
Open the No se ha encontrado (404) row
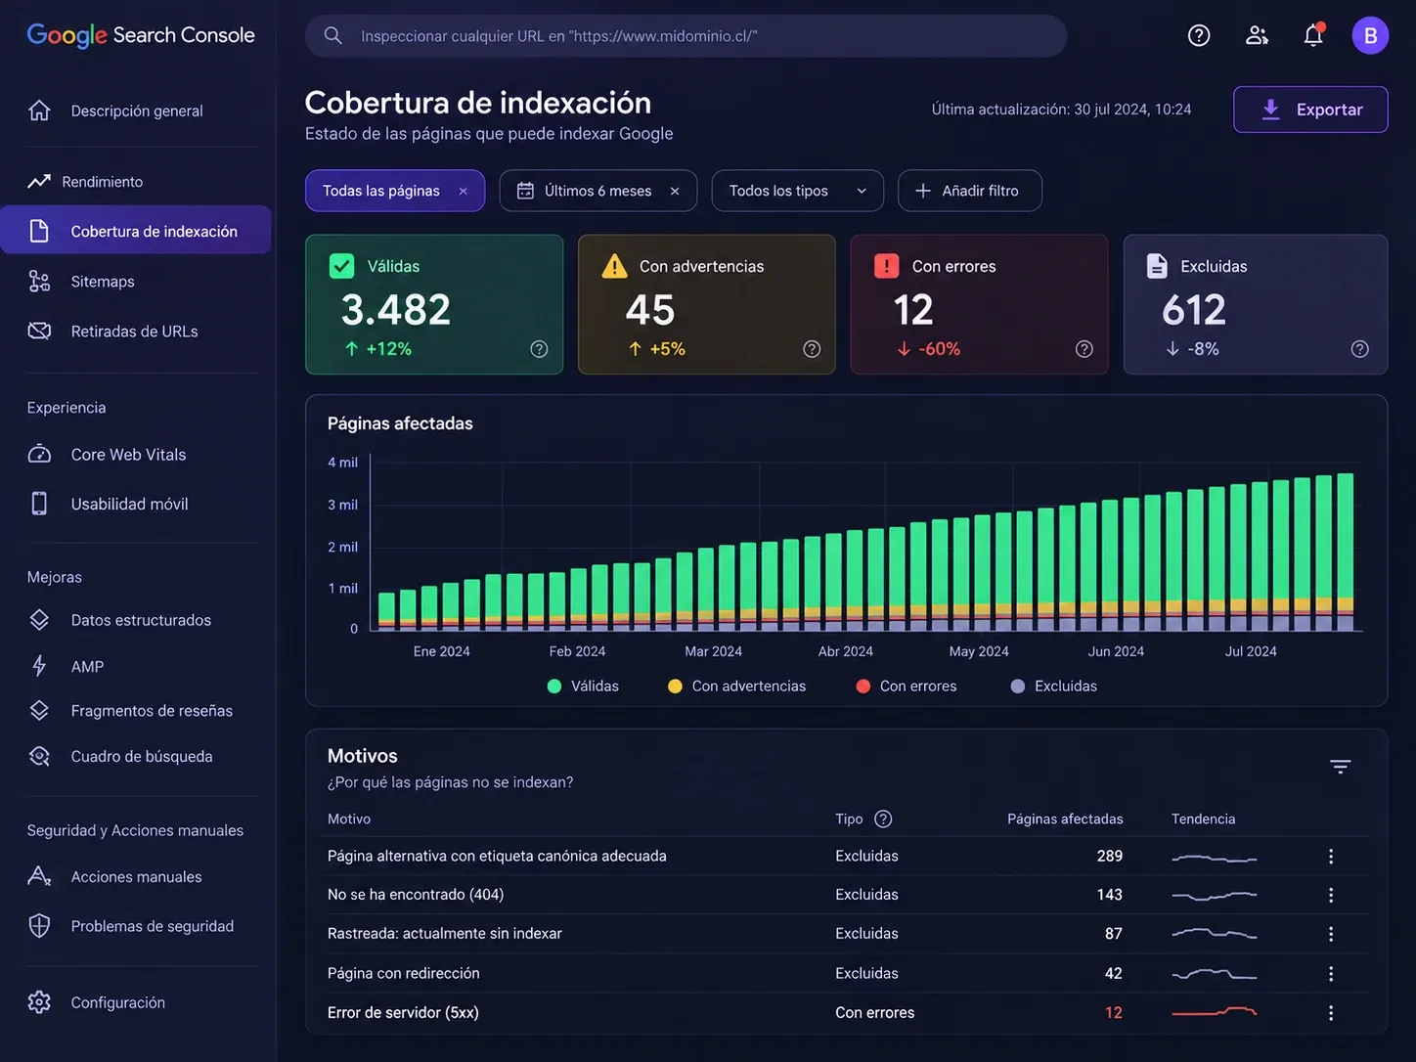tap(846, 895)
